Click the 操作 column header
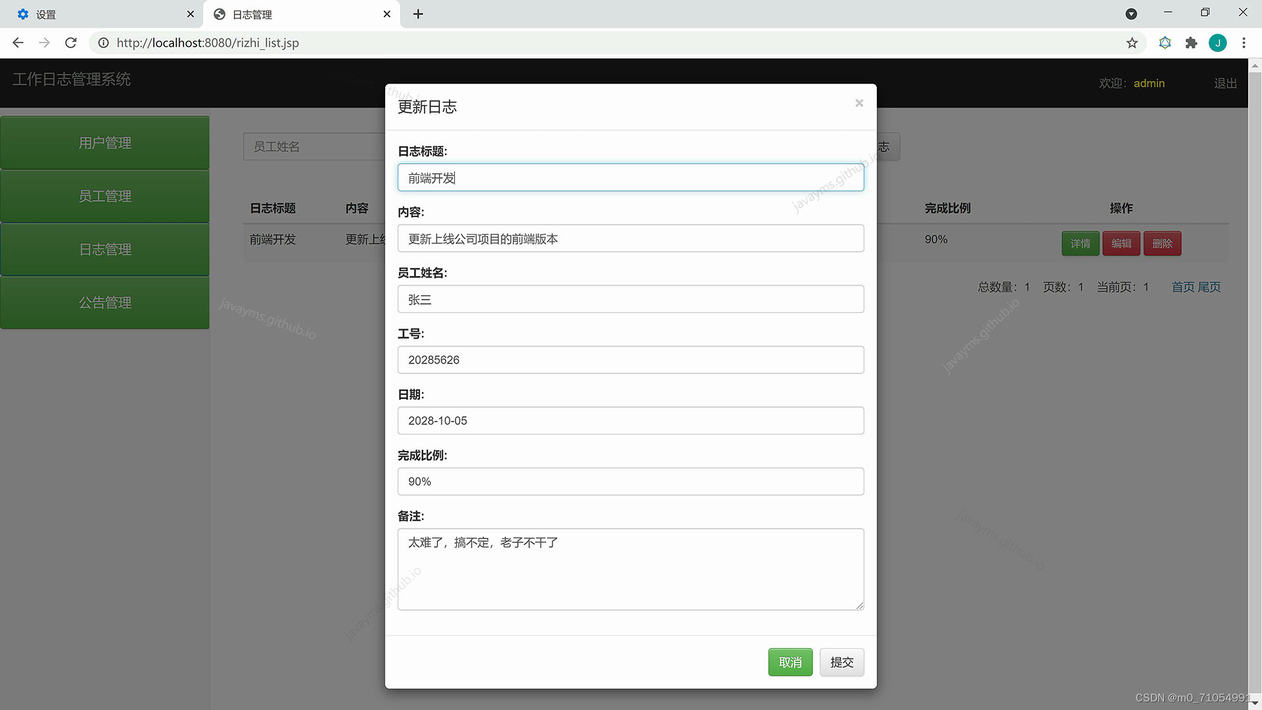The height and width of the screenshot is (710, 1262). (1121, 208)
